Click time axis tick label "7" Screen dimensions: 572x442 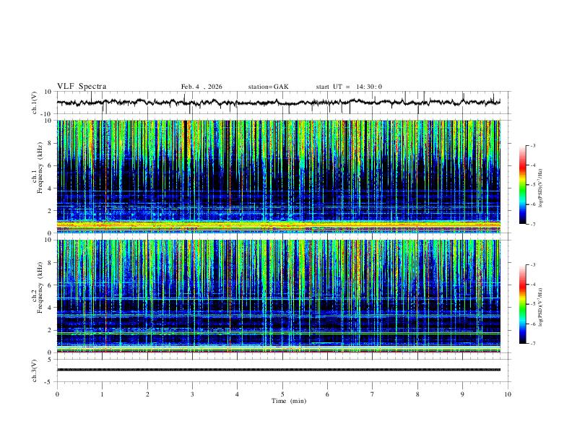coord(373,394)
